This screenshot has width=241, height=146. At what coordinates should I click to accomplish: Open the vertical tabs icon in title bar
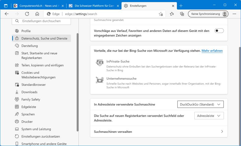pyautogui.click(x=6, y=6)
